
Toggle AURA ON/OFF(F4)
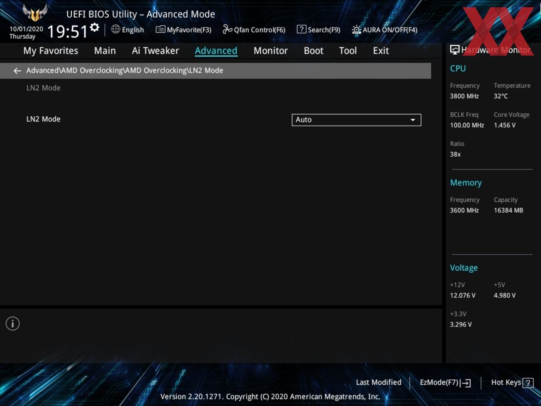(x=385, y=30)
